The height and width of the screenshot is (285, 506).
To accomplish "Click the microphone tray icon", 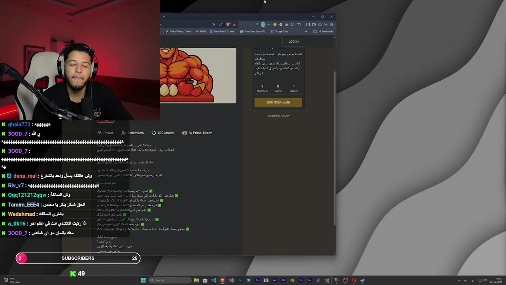I will click(465, 280).
